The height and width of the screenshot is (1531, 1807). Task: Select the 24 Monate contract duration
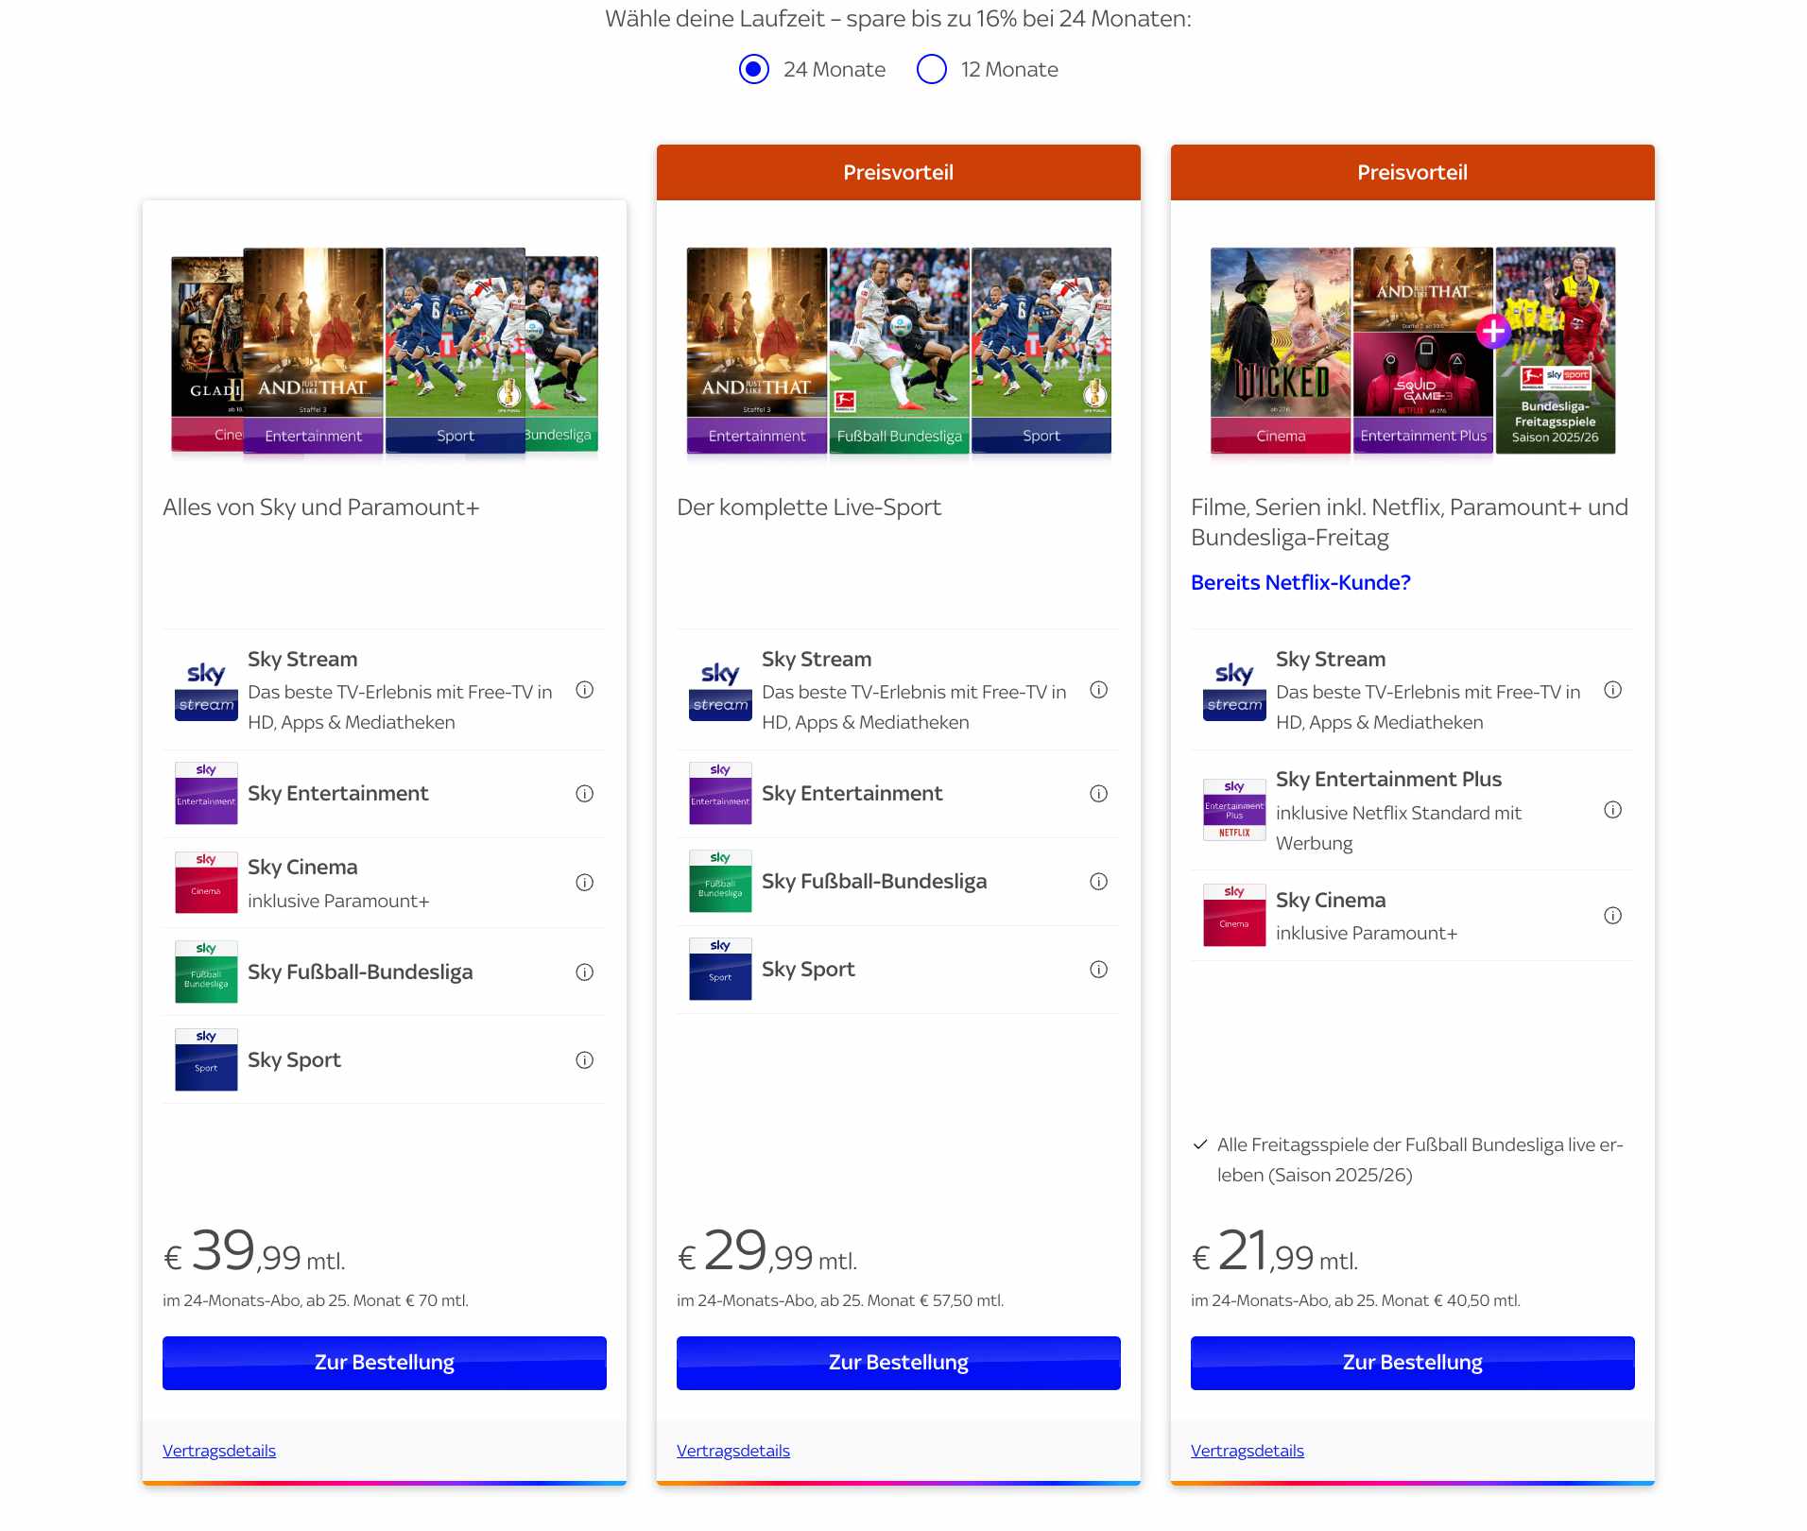[x=754, y=69]
